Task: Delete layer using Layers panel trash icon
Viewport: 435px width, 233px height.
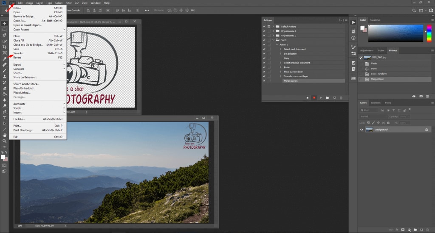Action: point(427,230)
